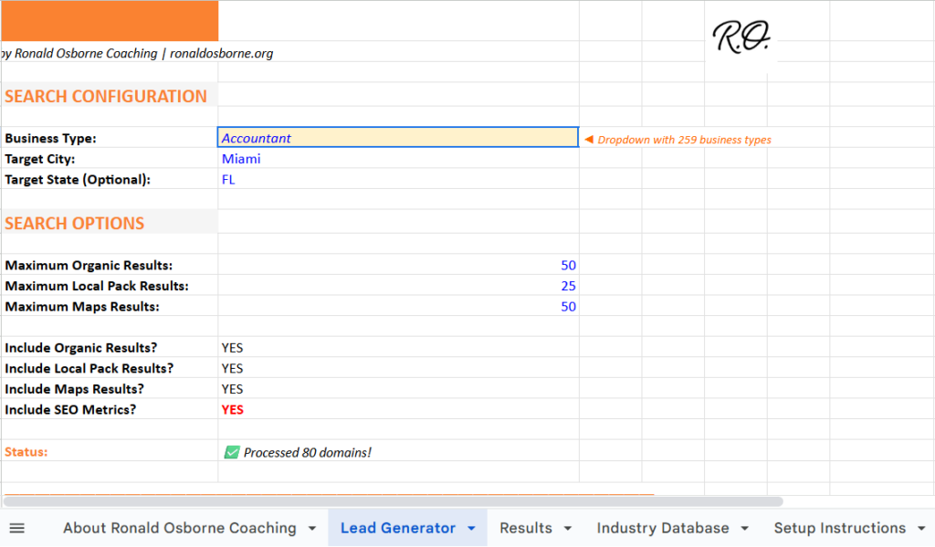
Task: Expand the Results tab dropdown menu
Action: (566, 528)
